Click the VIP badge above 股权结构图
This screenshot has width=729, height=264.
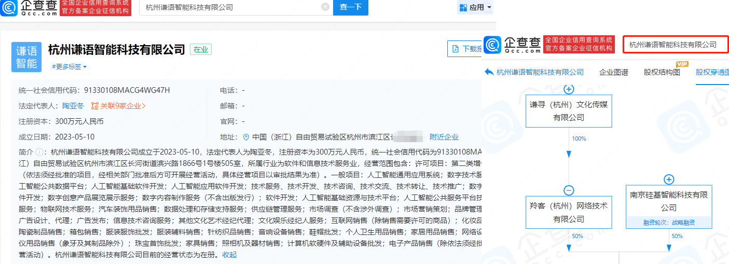click(681, 64)
